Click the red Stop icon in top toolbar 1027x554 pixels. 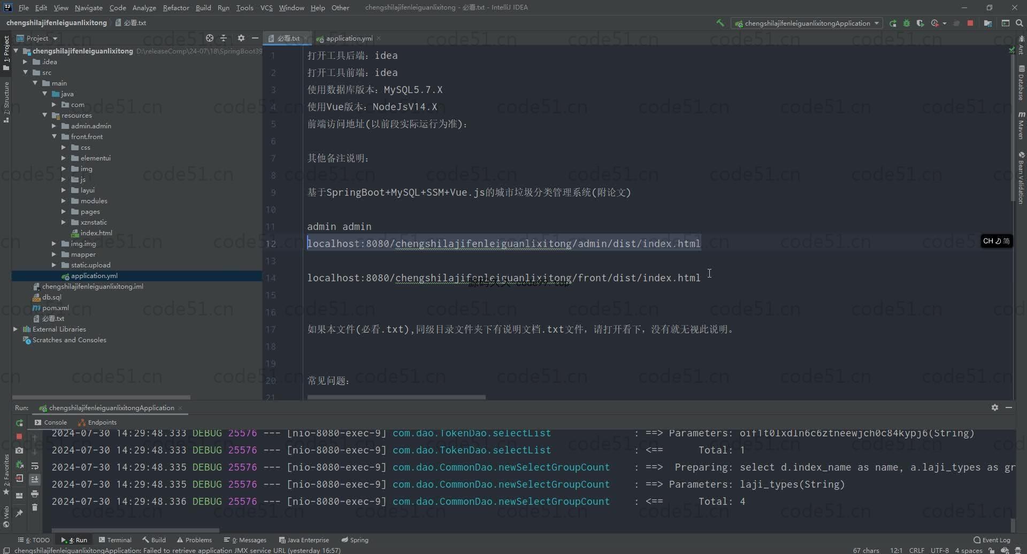coord(970,23)
